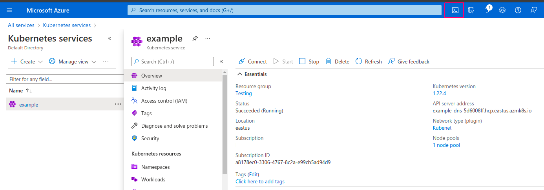Screen dimensions: 544x190
Task: Click the Workloads icon
Action: (x=134, y=179)
